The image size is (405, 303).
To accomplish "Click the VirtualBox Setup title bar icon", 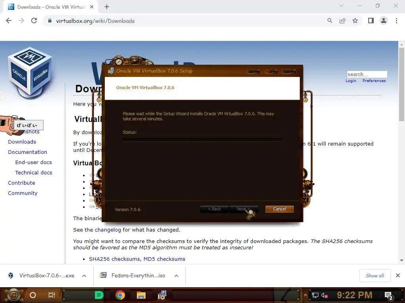I will click(111, 71).
